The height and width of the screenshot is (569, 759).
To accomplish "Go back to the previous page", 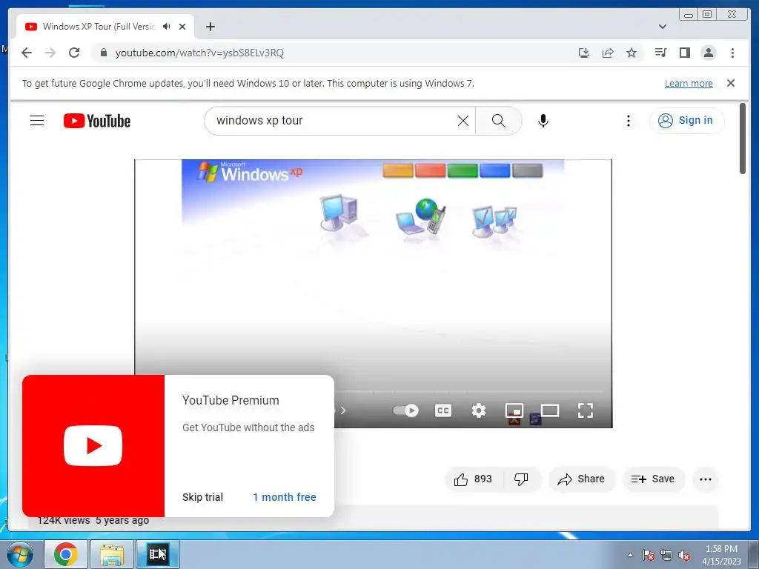I will 27,53.
